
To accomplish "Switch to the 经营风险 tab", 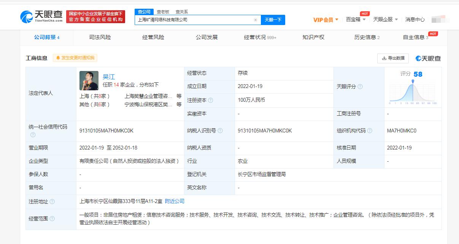I will [153, 37].
